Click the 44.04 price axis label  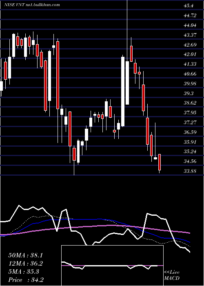click(190, 25)
